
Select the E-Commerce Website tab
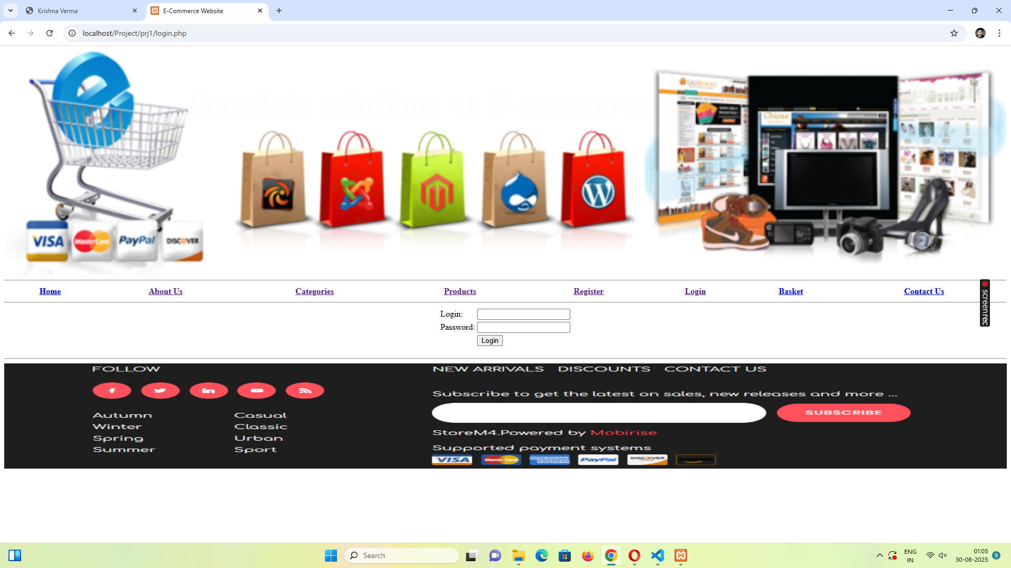click(x=207, y=11)
